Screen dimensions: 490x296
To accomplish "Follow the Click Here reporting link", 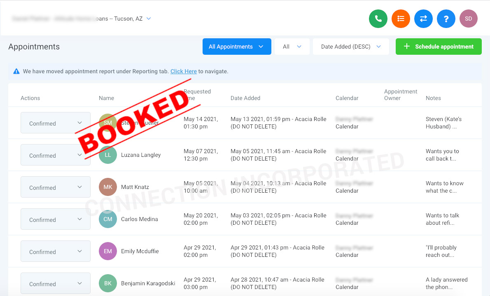I will pyautogui.click(x=183, y=71).
